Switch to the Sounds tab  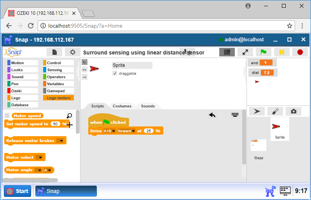(148, 106)
